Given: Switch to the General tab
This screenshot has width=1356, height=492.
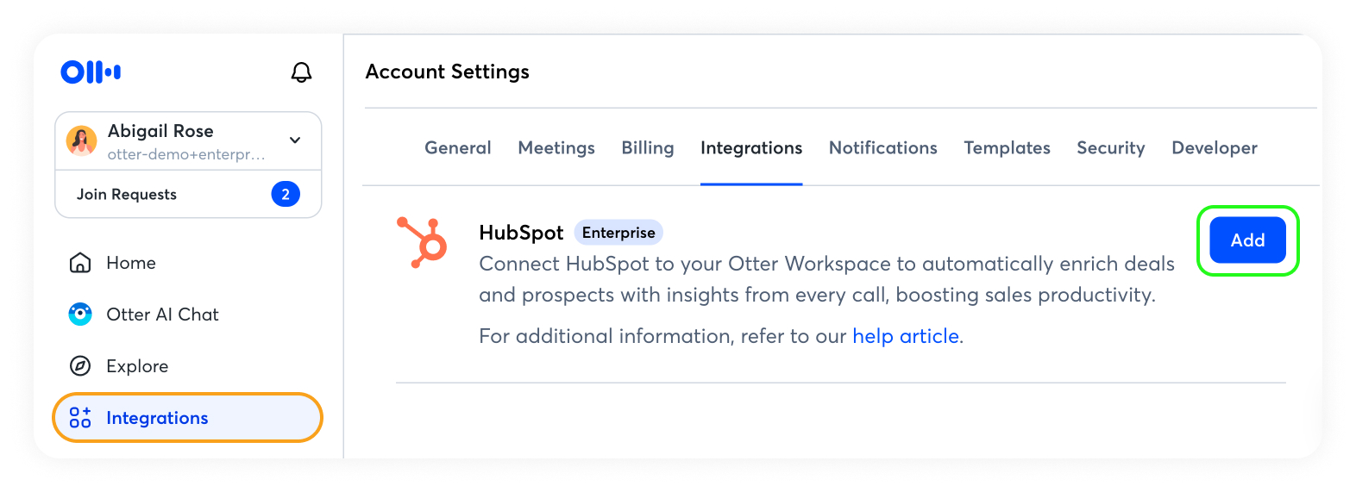Looking at the screenshot, I should (x=457, y=148).
